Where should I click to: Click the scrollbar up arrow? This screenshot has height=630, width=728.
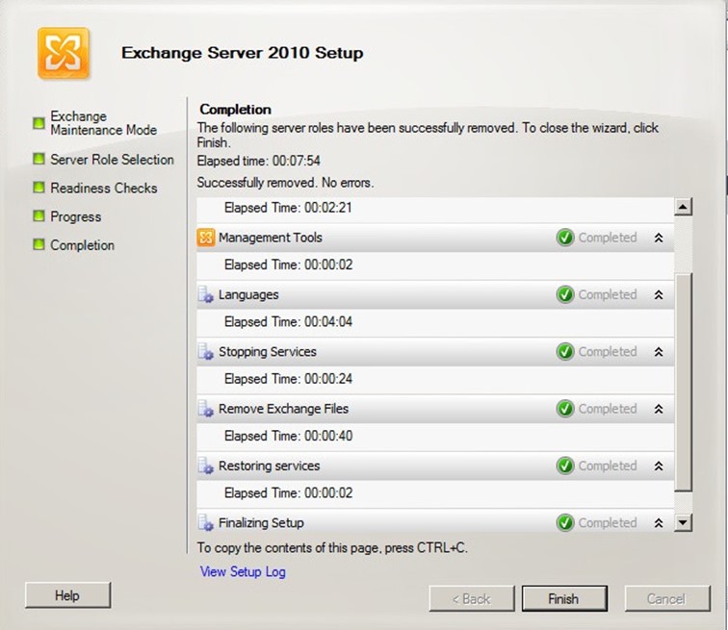tap(684, 207)
